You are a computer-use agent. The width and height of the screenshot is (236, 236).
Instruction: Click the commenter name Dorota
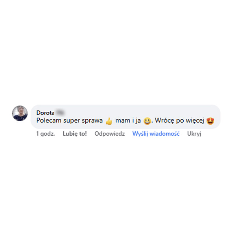point(46,113)
